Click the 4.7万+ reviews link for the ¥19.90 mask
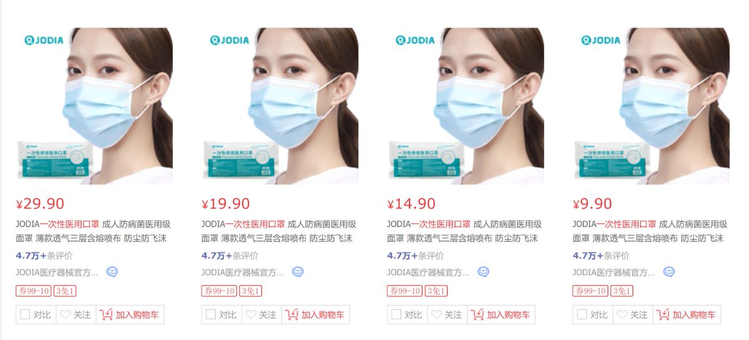The width and height of the screenshot is (749, 340). (x=230, y=256)
